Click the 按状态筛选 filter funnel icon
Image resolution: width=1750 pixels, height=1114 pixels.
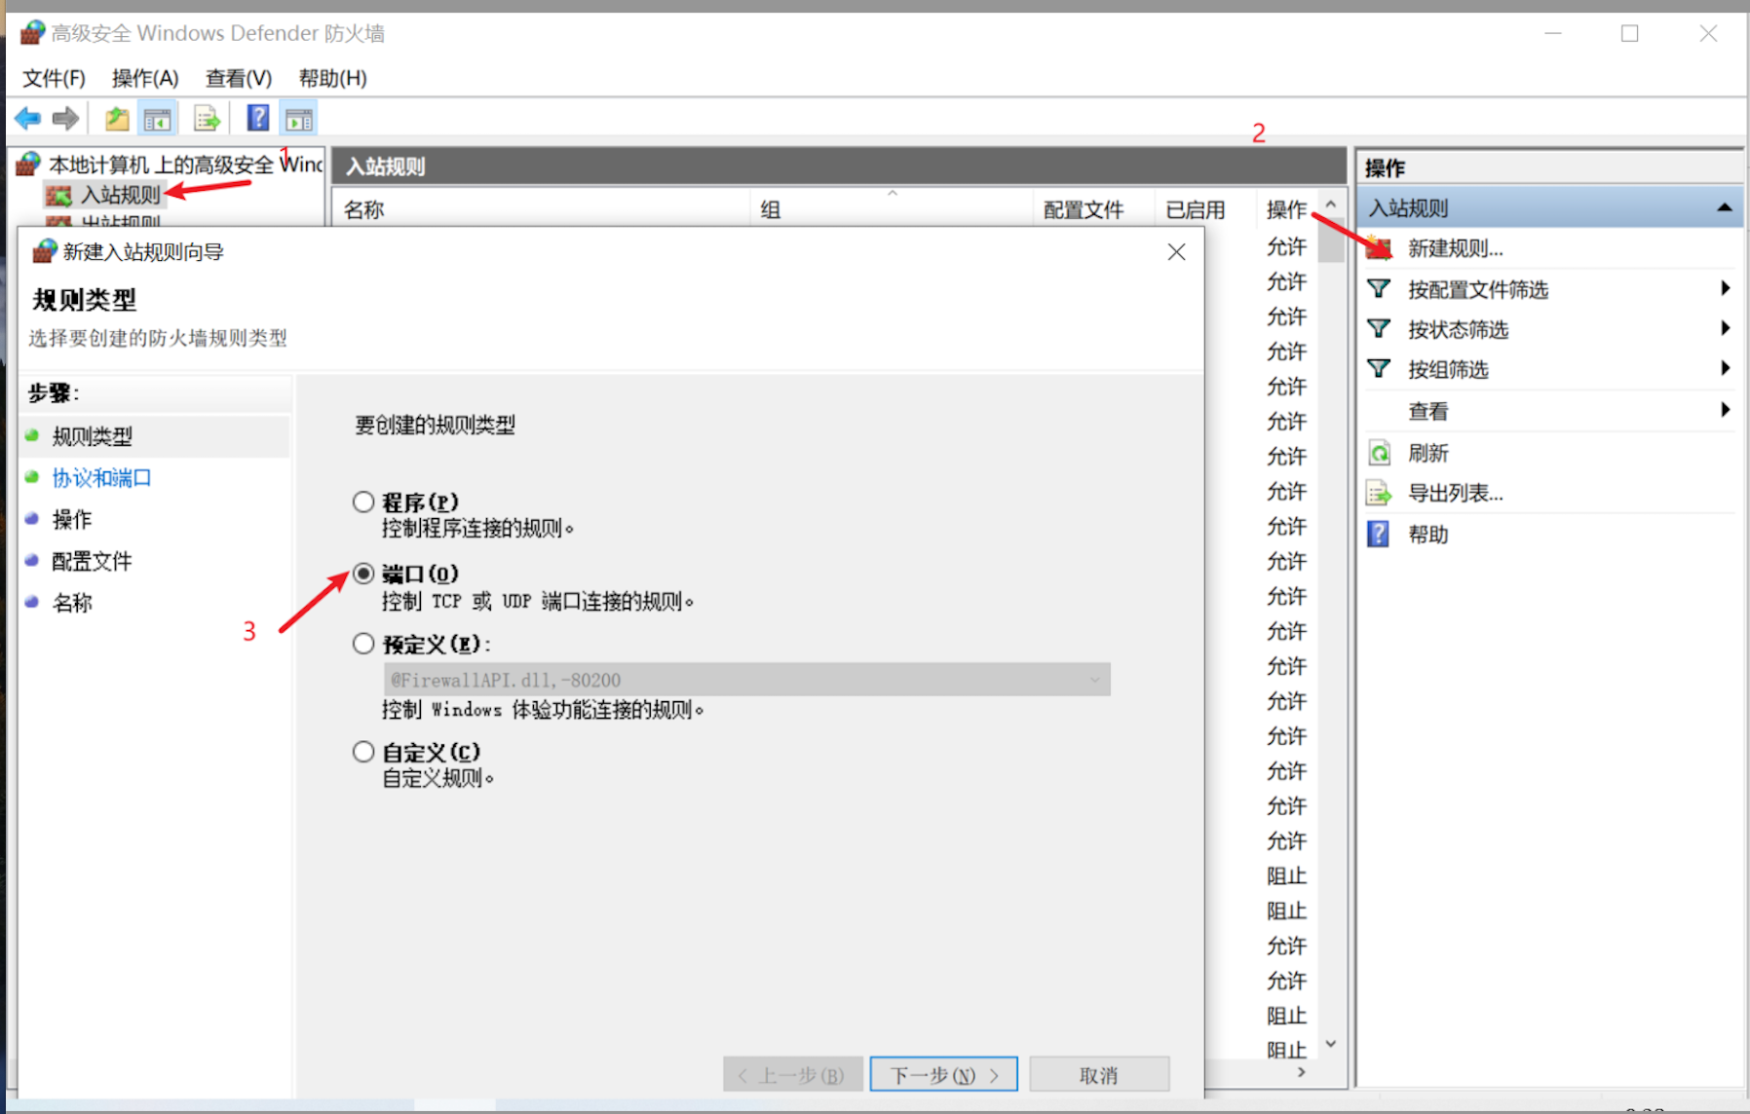[1379, 329]
